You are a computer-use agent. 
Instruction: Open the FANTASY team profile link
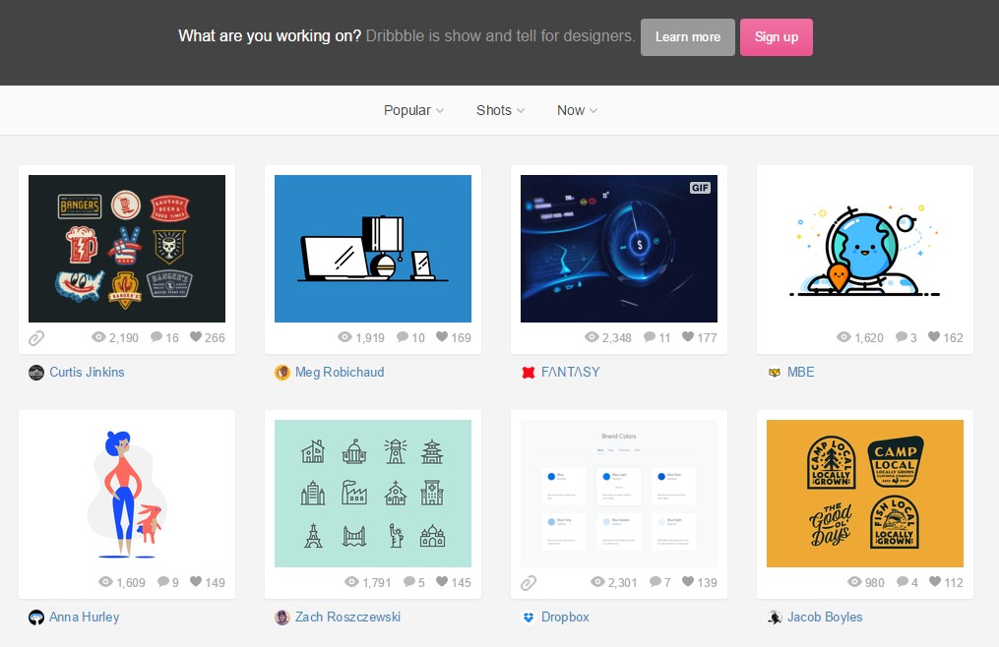570,372
